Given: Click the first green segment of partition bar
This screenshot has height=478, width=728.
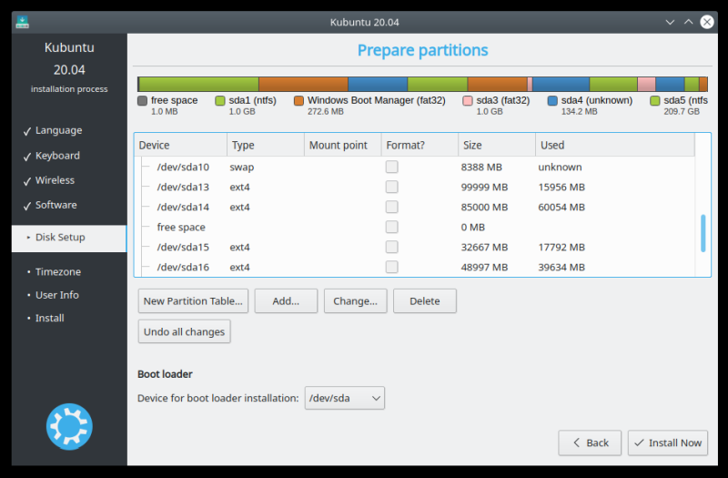Looking at the screenshot, I should (198, 84).
